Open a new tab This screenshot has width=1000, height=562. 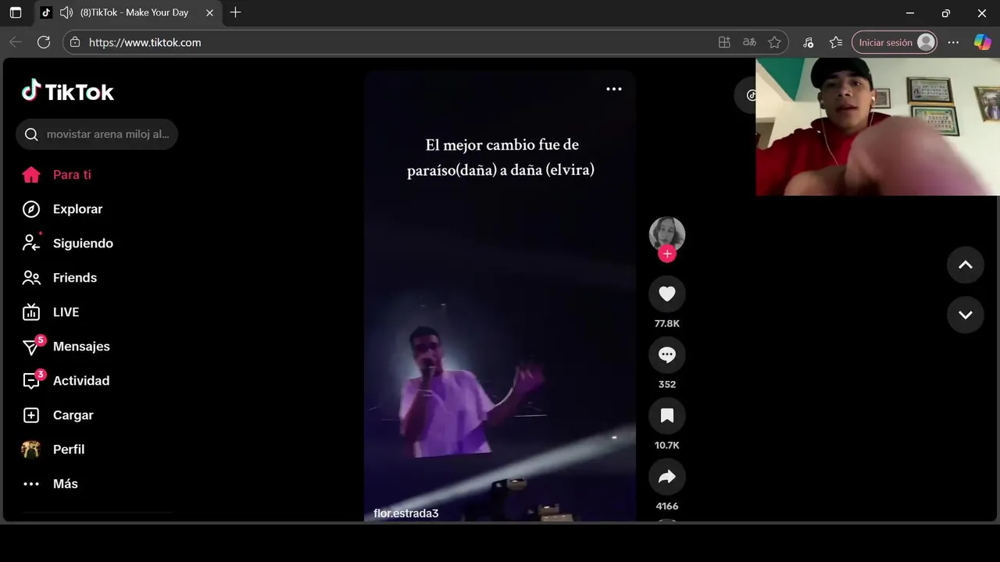point(235,12)
